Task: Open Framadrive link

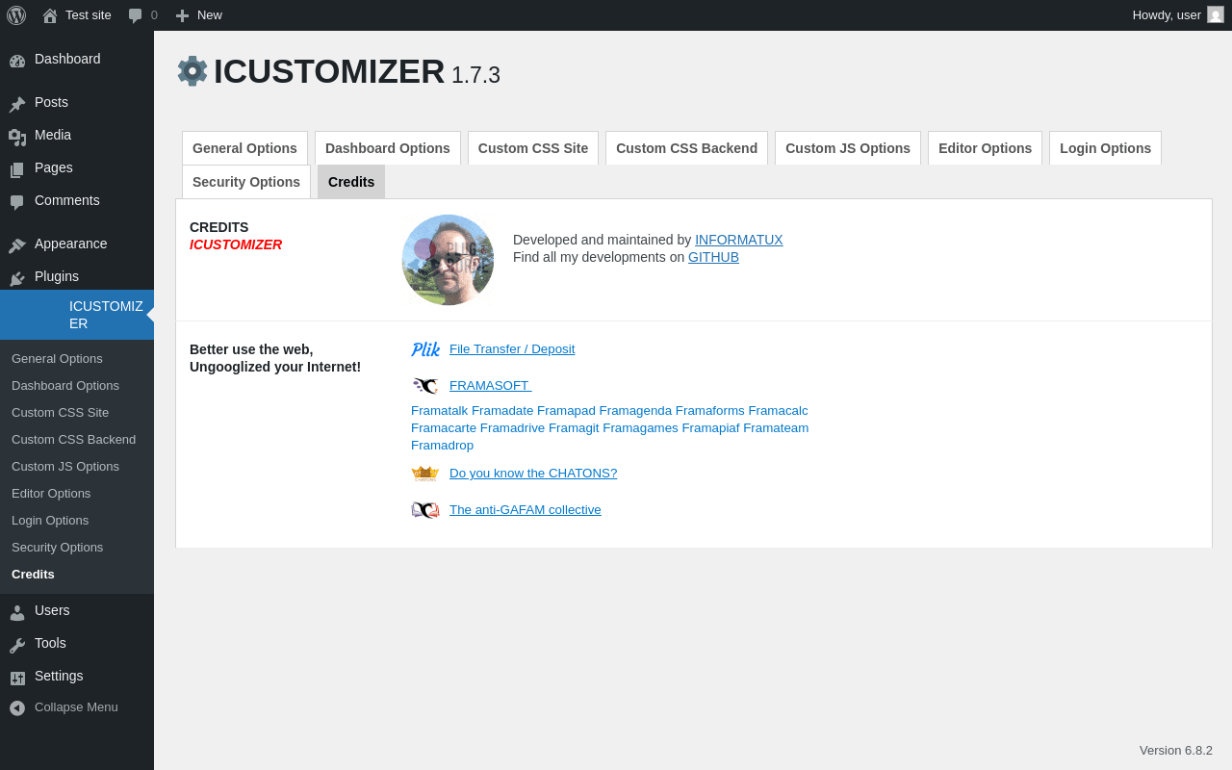Action: point(512,428)
